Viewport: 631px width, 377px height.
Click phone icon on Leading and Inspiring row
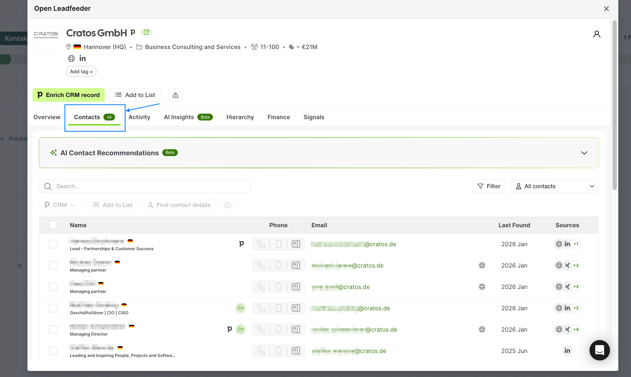pos(261,351)
